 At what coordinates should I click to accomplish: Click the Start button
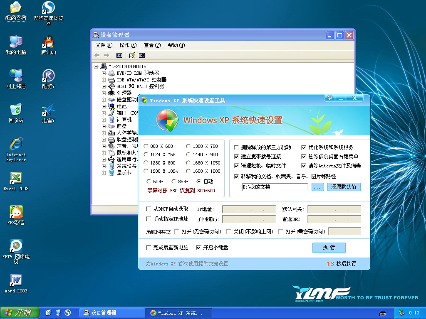pyautogui.click(x=20, y=313)
